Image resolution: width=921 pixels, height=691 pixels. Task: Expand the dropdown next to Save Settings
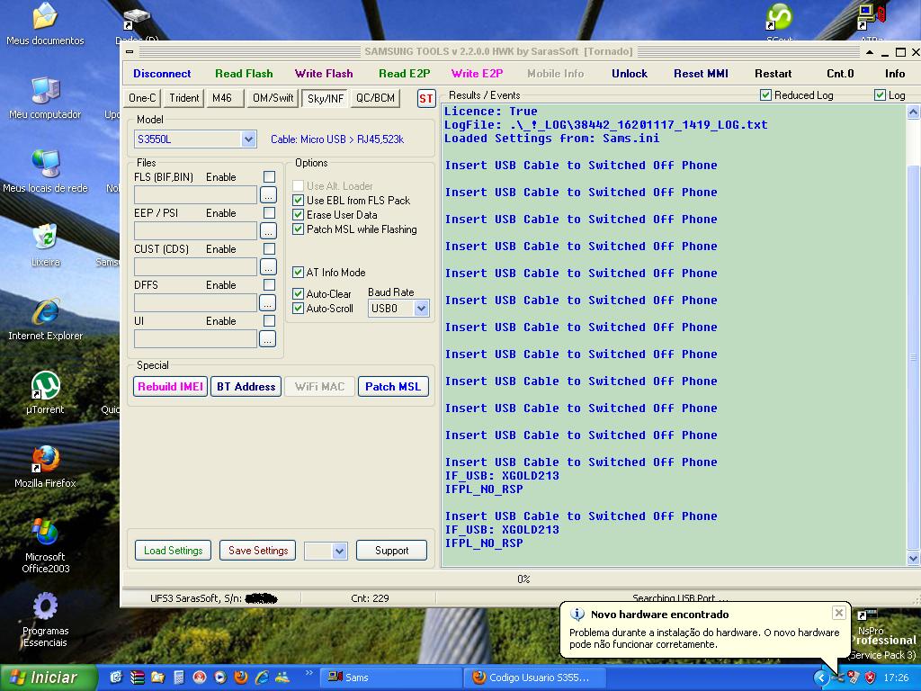pyautogui.click(x=339, y=551)
